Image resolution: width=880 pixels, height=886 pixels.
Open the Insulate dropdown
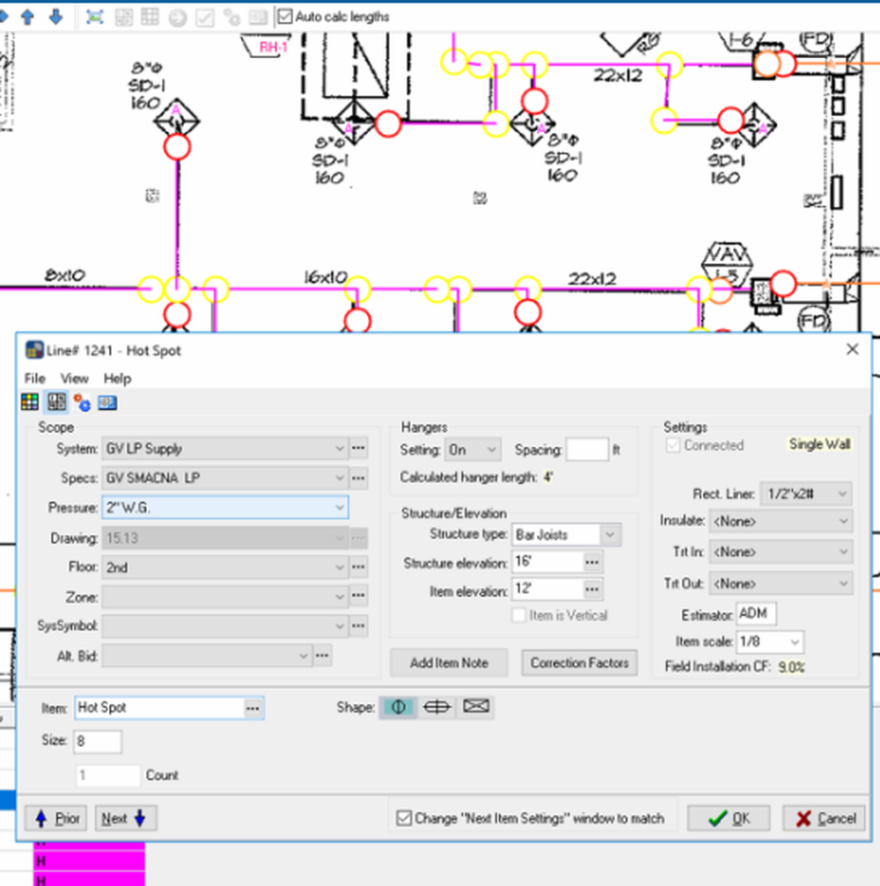(x=781, y=521)
